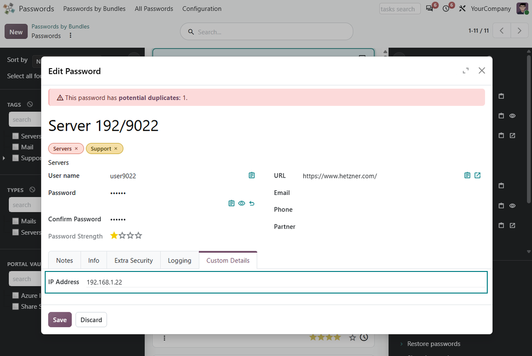This screenshot has height=356, width=532.
Task: Click the Types search box
Action: pos(25,205)
